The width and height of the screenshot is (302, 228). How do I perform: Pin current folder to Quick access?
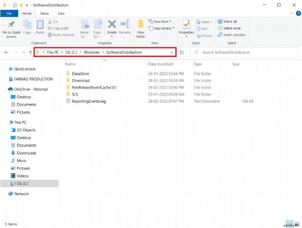click(x=11, y=29)
